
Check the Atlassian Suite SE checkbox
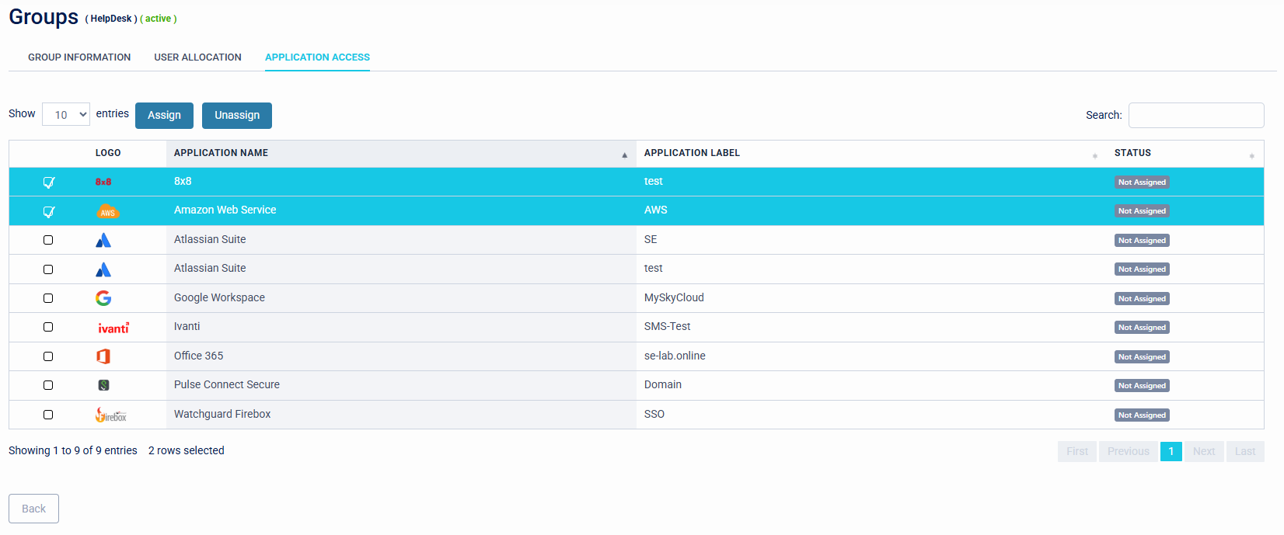tap(48, 240)
